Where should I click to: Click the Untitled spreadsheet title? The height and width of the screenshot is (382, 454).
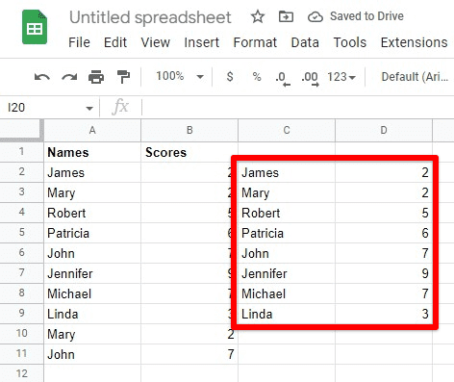pos(150,17)
